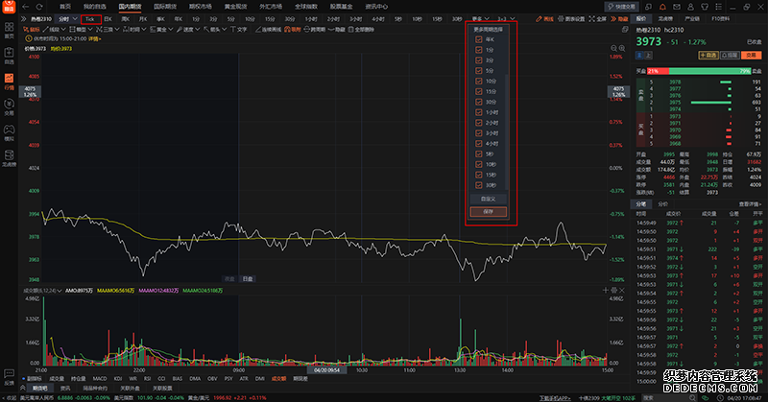Activate the 画线 drawing tool
This screenshot has width=768, height=402.
[545, 18]
